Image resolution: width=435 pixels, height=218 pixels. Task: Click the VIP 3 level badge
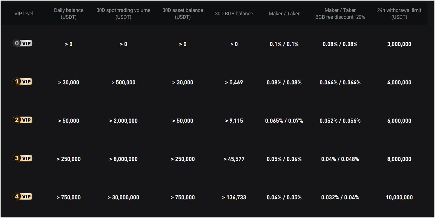22,158
